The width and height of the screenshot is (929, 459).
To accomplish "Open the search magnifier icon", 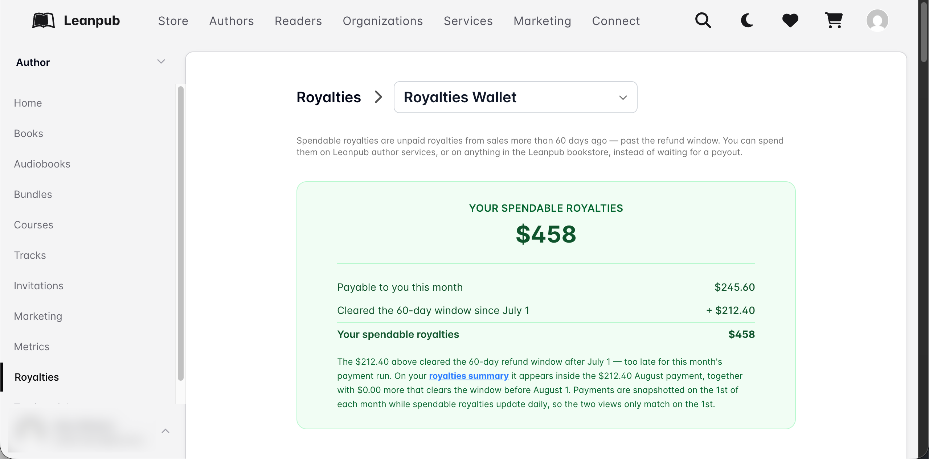I will pyautogui.click(x=703, y=20).
